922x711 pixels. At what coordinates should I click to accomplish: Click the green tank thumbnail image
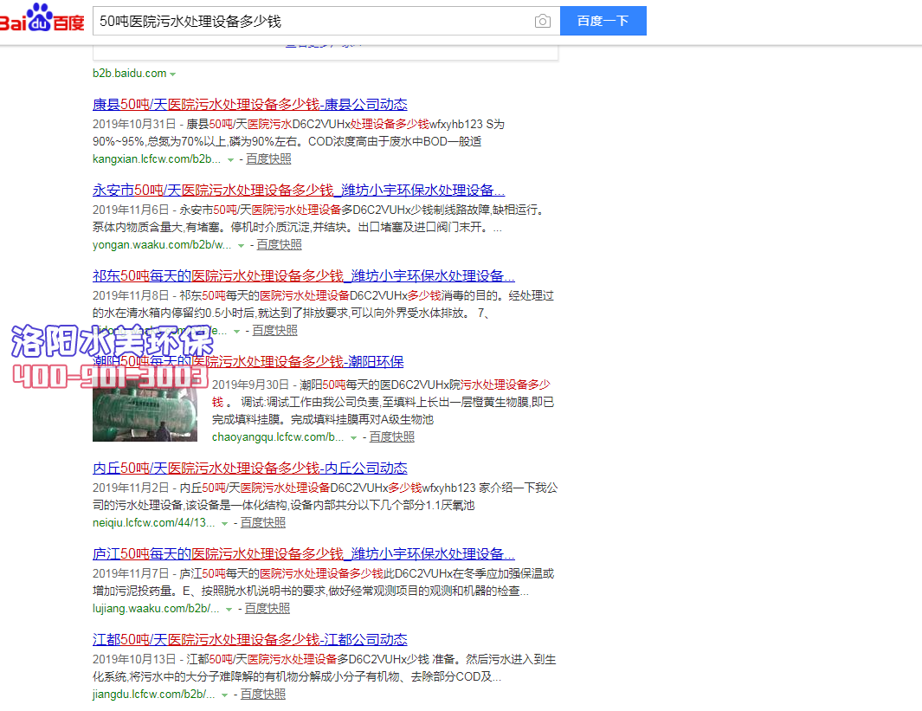pyautogui.click(x=145, y=411)
